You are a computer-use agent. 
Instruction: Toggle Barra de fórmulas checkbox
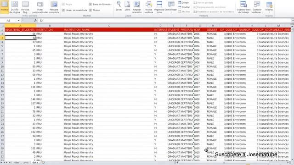point(90,4)
